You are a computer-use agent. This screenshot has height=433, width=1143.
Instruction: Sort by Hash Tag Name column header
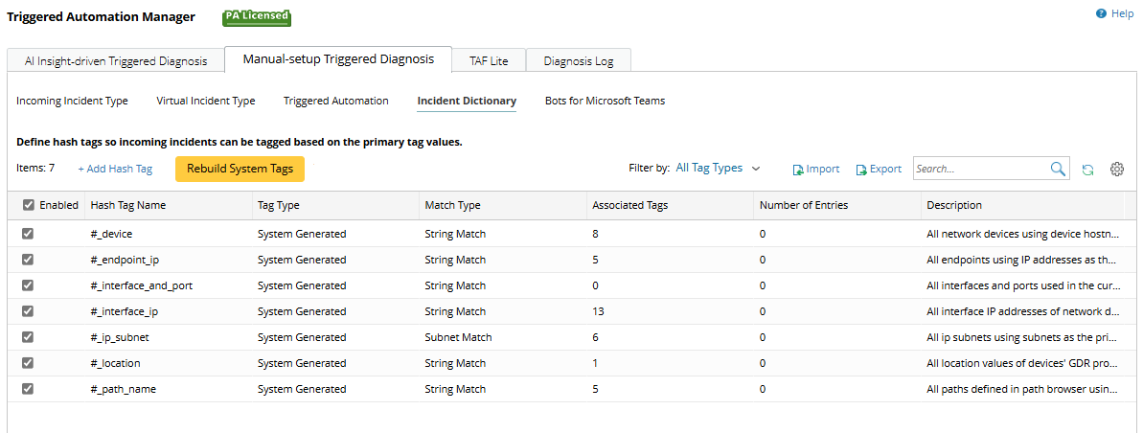point(127,205)
